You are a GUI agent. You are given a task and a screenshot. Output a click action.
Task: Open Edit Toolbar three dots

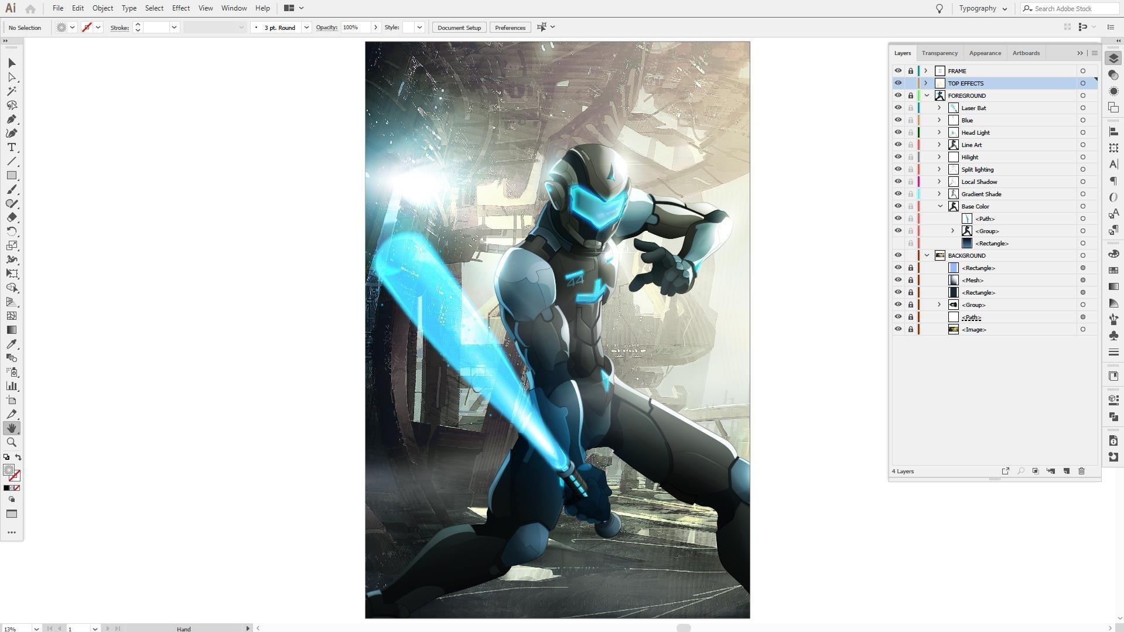pyautogui.click(x=12, y=532)
